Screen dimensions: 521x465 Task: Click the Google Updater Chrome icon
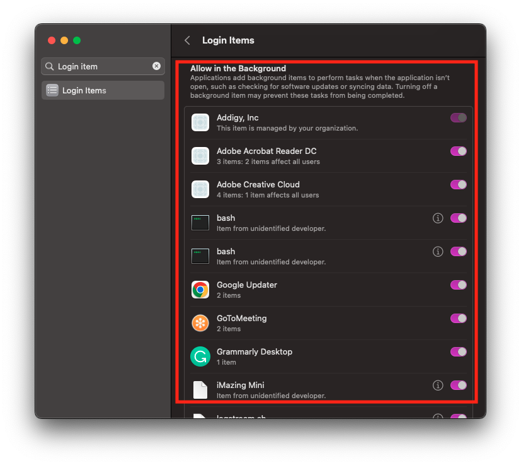pos(200,290)
